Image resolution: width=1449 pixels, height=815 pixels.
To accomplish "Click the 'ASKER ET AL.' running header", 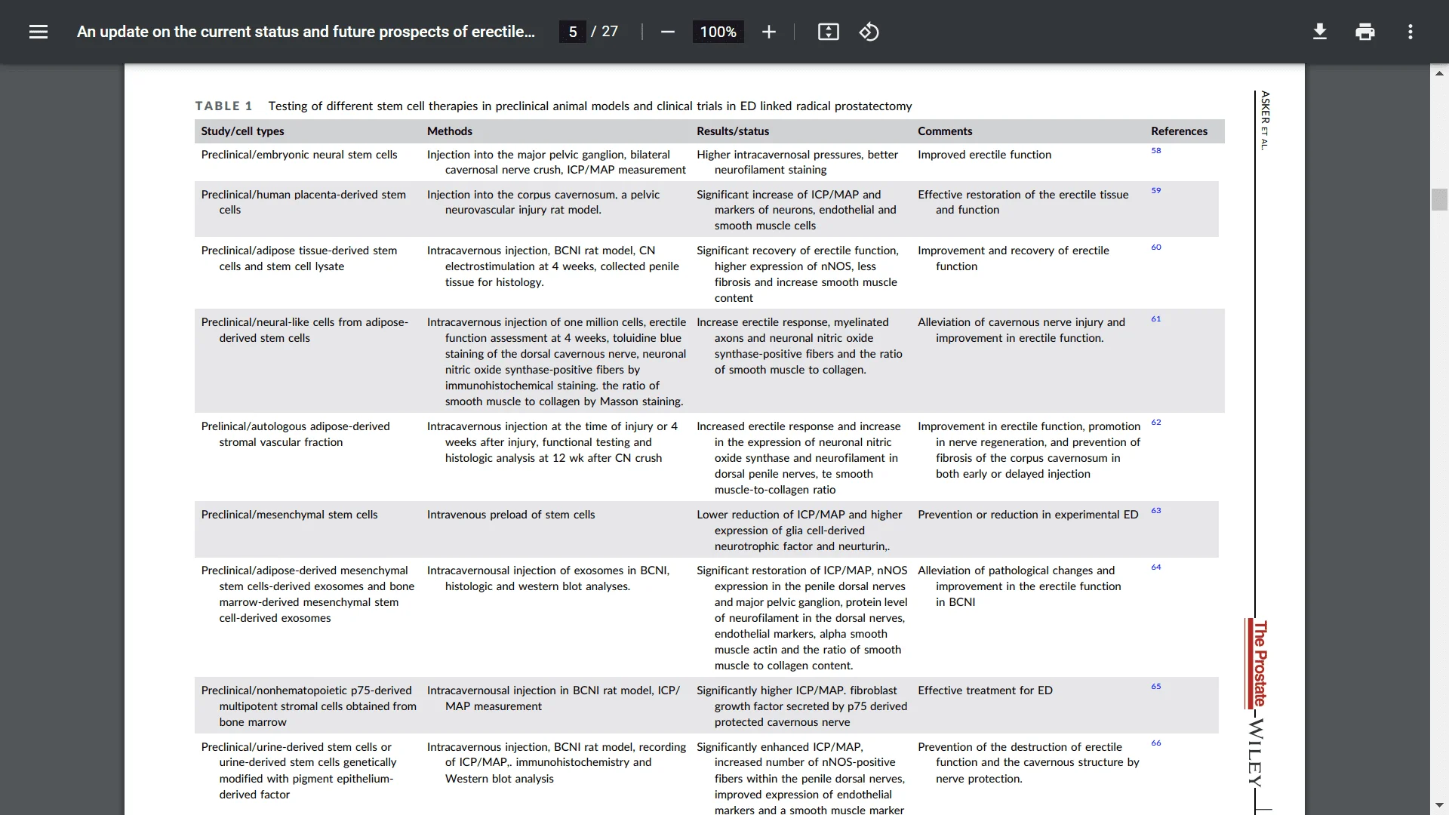I will [1265, 120].
